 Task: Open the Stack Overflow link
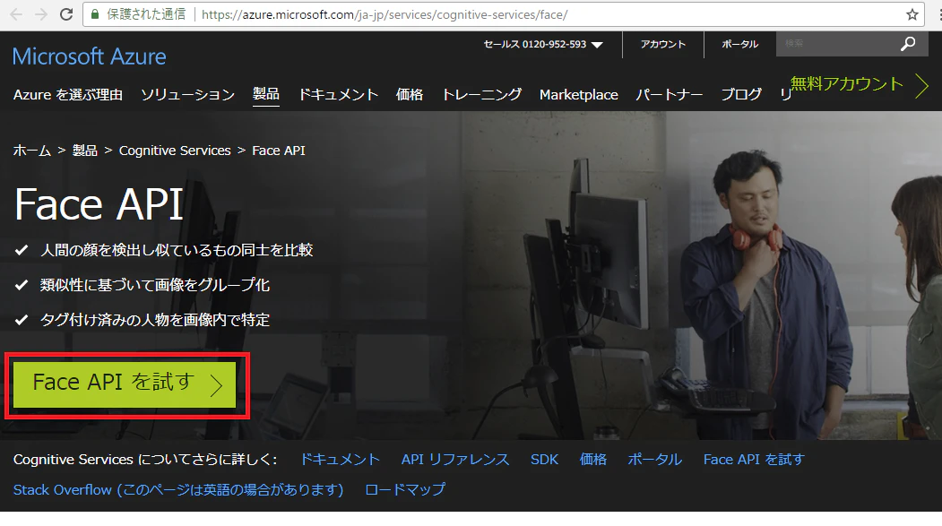[178, 490]
